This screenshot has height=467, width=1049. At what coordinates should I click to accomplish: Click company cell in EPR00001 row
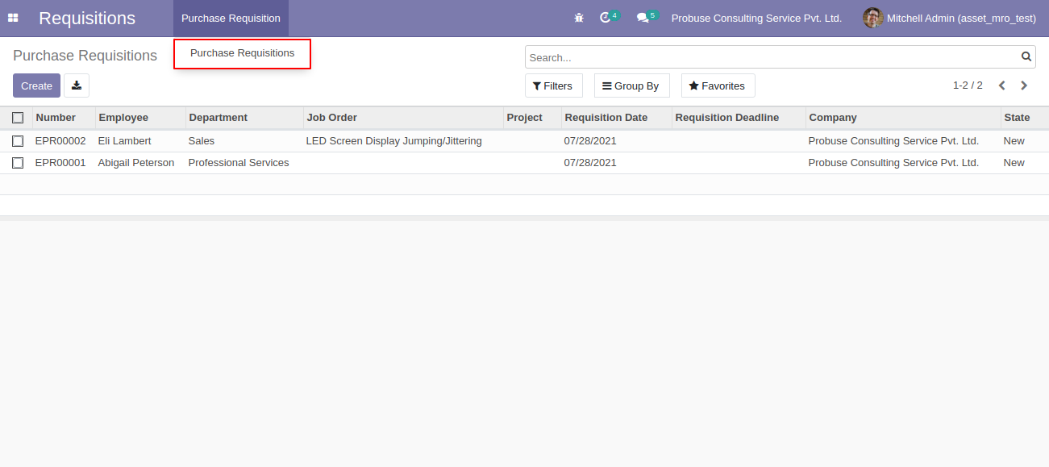(x=893, y=163)
